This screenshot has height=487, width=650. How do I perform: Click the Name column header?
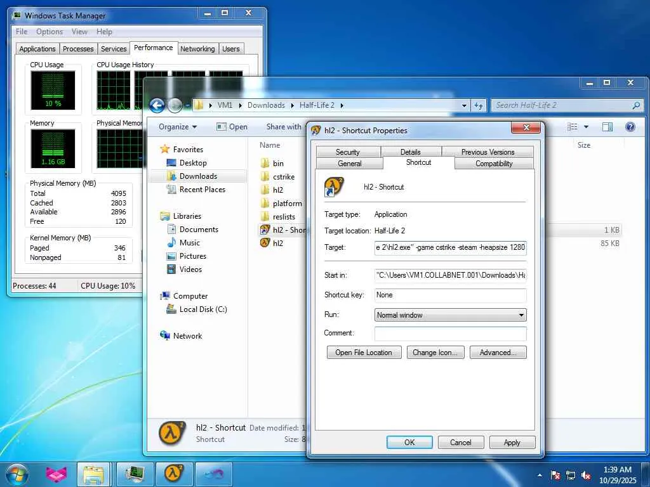(270, 145)
